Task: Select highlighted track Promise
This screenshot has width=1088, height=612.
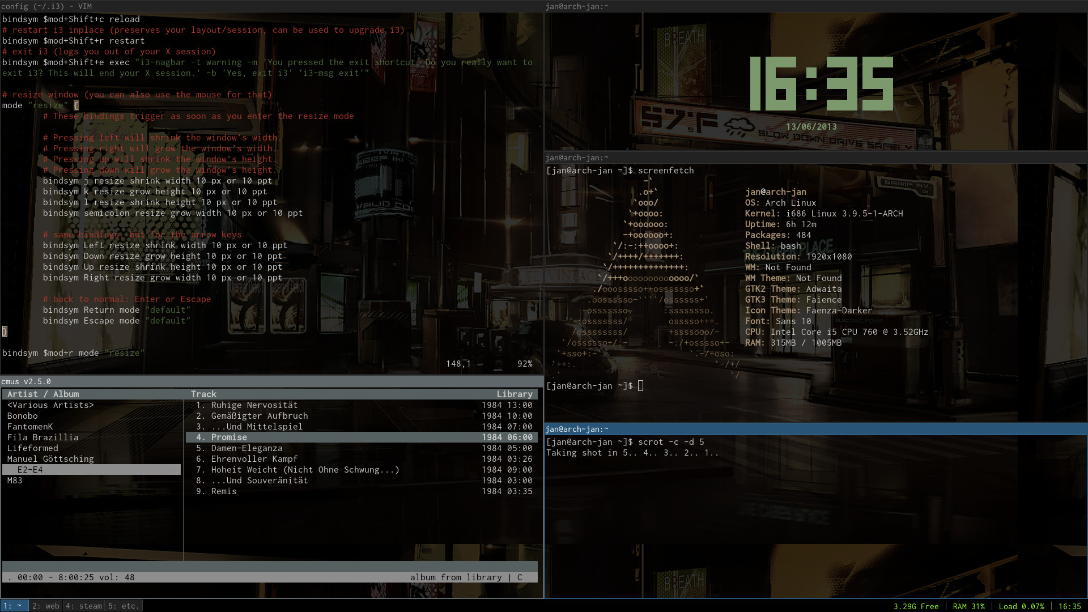Action: [x=229, y=437]
